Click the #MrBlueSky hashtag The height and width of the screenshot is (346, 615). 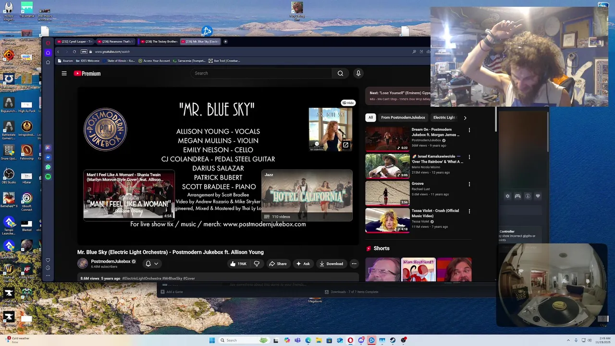click(x=172, y=278)
